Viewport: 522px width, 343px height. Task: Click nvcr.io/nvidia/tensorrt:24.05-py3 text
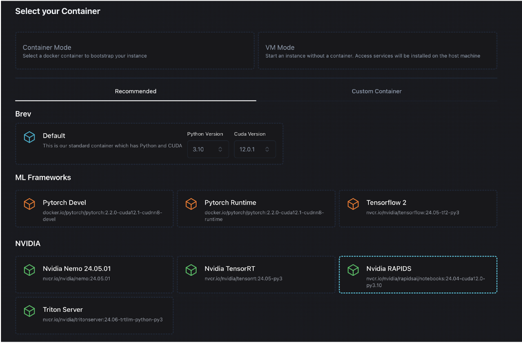point(243,279)
